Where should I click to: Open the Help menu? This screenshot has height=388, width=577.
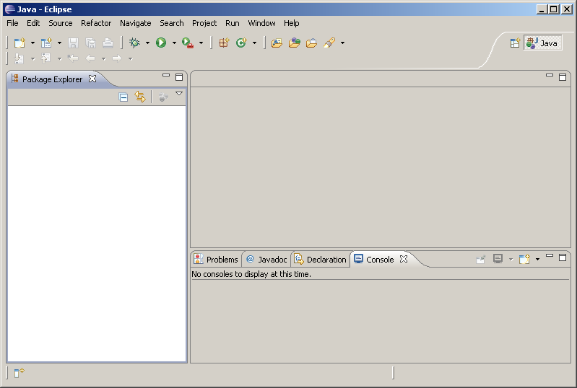(x=292, y=23)
